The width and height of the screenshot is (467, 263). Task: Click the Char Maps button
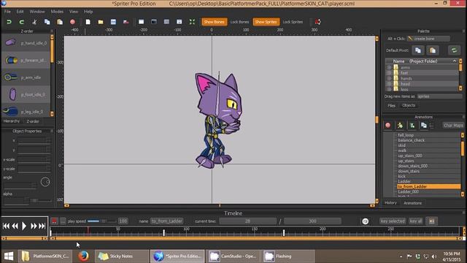453,125
